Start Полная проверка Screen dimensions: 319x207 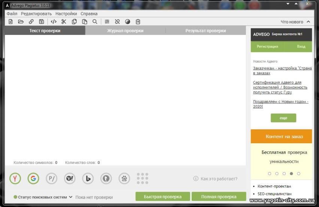219,196
